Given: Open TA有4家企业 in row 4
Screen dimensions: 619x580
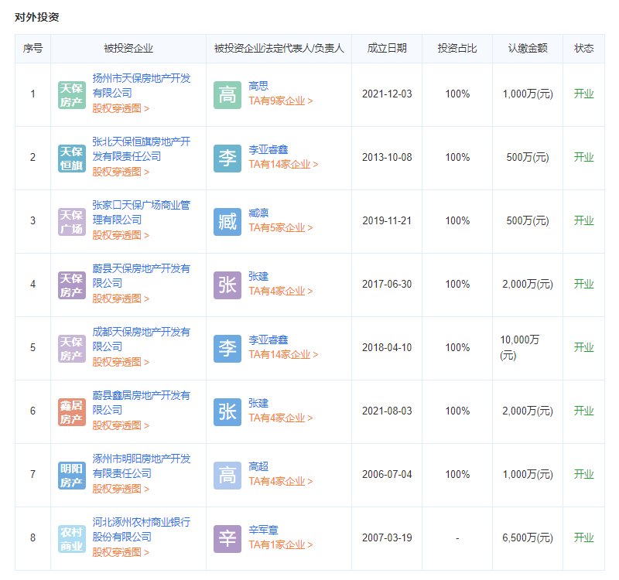Looking at the screenshot, I should click(281, 292).
